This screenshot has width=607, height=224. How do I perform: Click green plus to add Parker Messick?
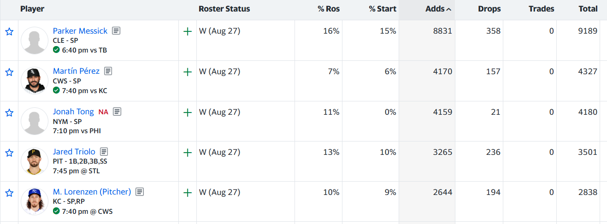pyautogui.click(x=188, y=32)
